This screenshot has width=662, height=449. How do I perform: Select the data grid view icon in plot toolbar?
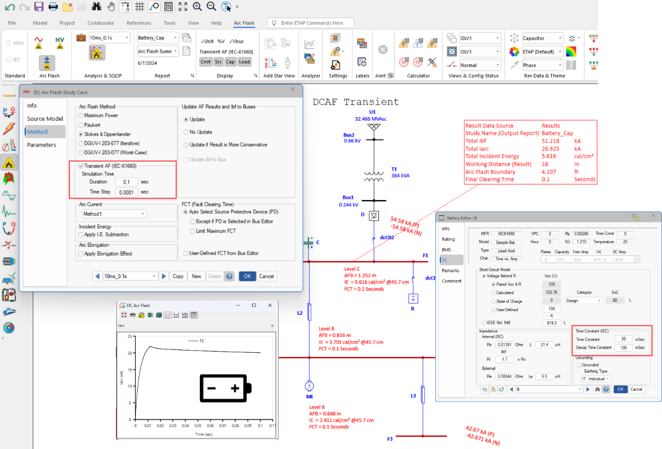point(194,315)
